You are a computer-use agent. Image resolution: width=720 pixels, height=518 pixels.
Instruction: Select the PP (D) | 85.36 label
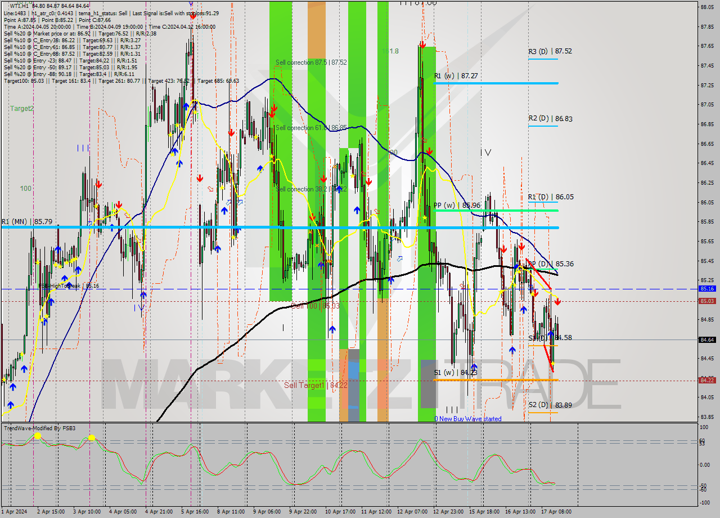(x=551, y=264)
